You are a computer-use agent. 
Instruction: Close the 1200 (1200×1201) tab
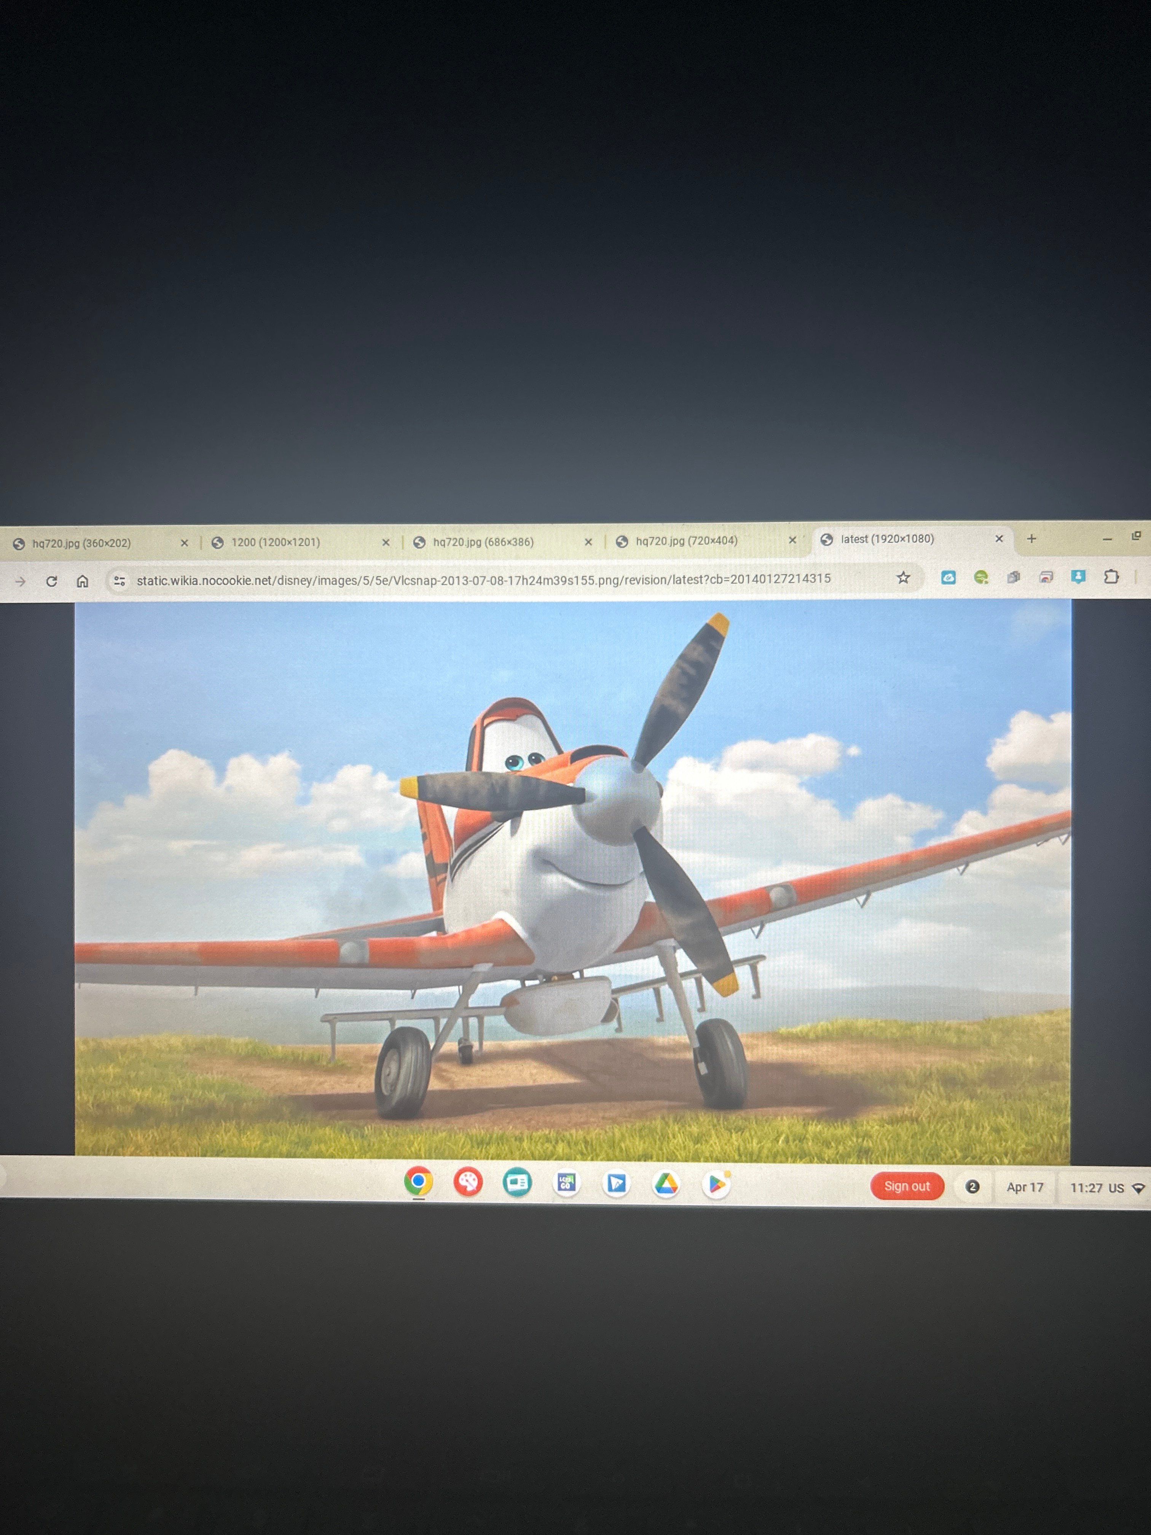pos(386,542)
